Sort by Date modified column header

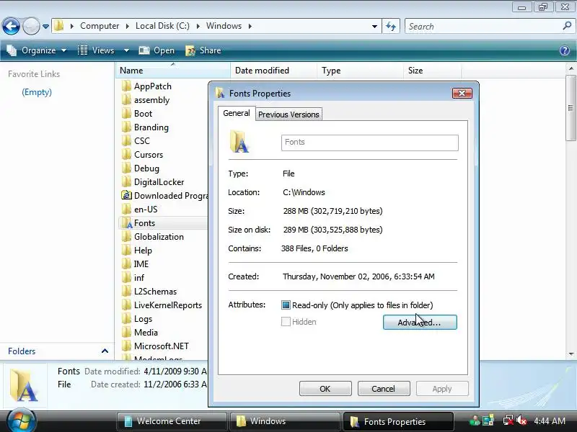(x=273, y=71)
